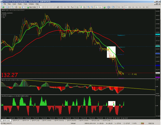Toggle the Navigator panel icon
161x125 pixels.
pyautogui.click(x=20, y=7)
